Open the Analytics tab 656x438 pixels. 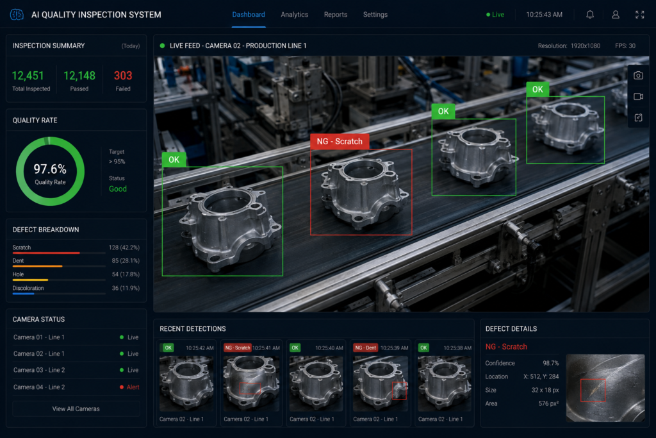[x=295, y=14]
